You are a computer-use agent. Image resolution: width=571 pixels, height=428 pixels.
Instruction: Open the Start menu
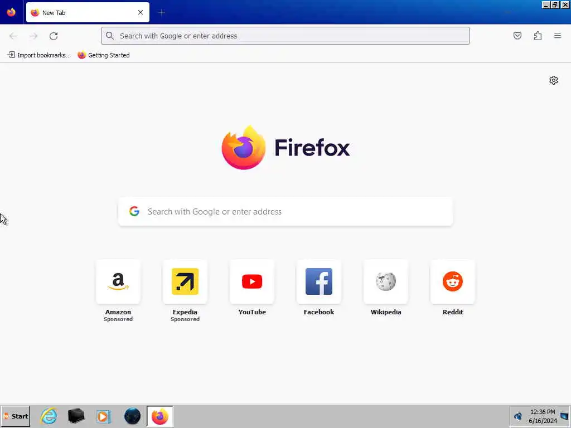pyautogui.click(x=15, y=416)
